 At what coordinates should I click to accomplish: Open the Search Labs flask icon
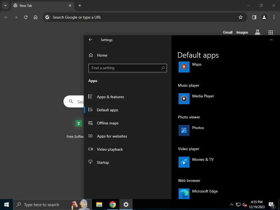coord(258,32)
